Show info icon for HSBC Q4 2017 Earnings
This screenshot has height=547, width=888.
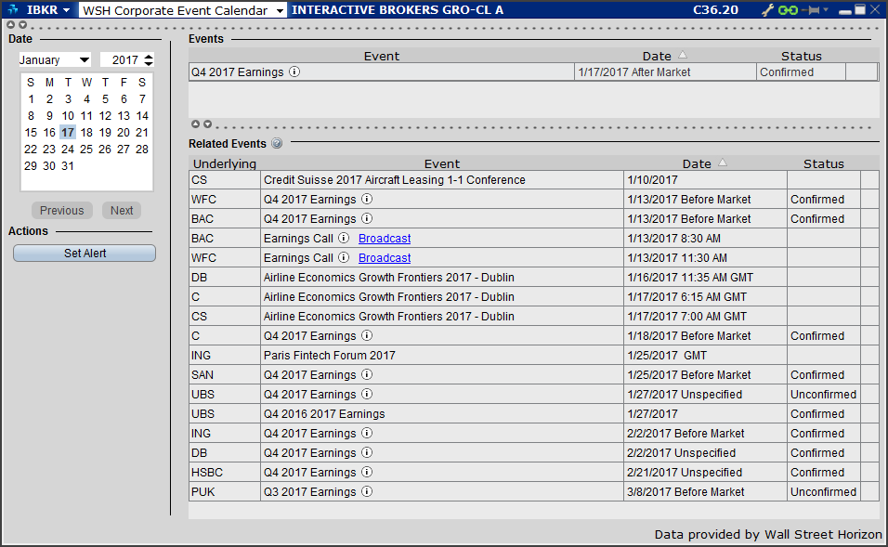(367, 472)
